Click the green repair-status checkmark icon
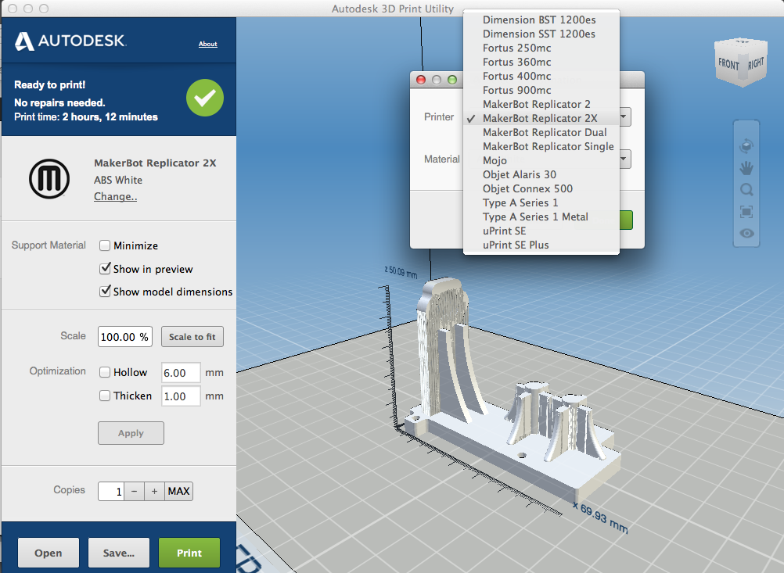Viewport: 784px width, 573px height. coord(204,98)
